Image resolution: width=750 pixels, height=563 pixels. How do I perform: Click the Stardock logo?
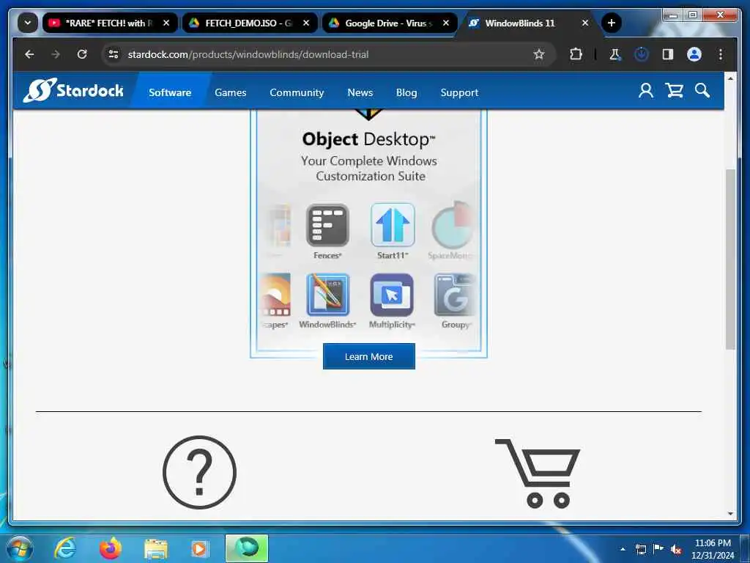[x=74, y=90]
